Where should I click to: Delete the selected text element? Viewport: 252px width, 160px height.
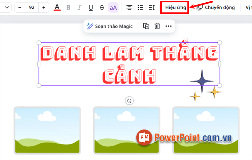tap(157, 26)
